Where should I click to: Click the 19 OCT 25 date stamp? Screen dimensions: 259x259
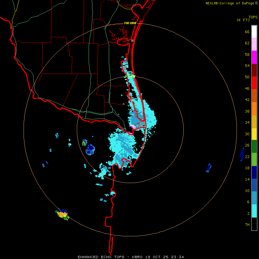point(157,257)
